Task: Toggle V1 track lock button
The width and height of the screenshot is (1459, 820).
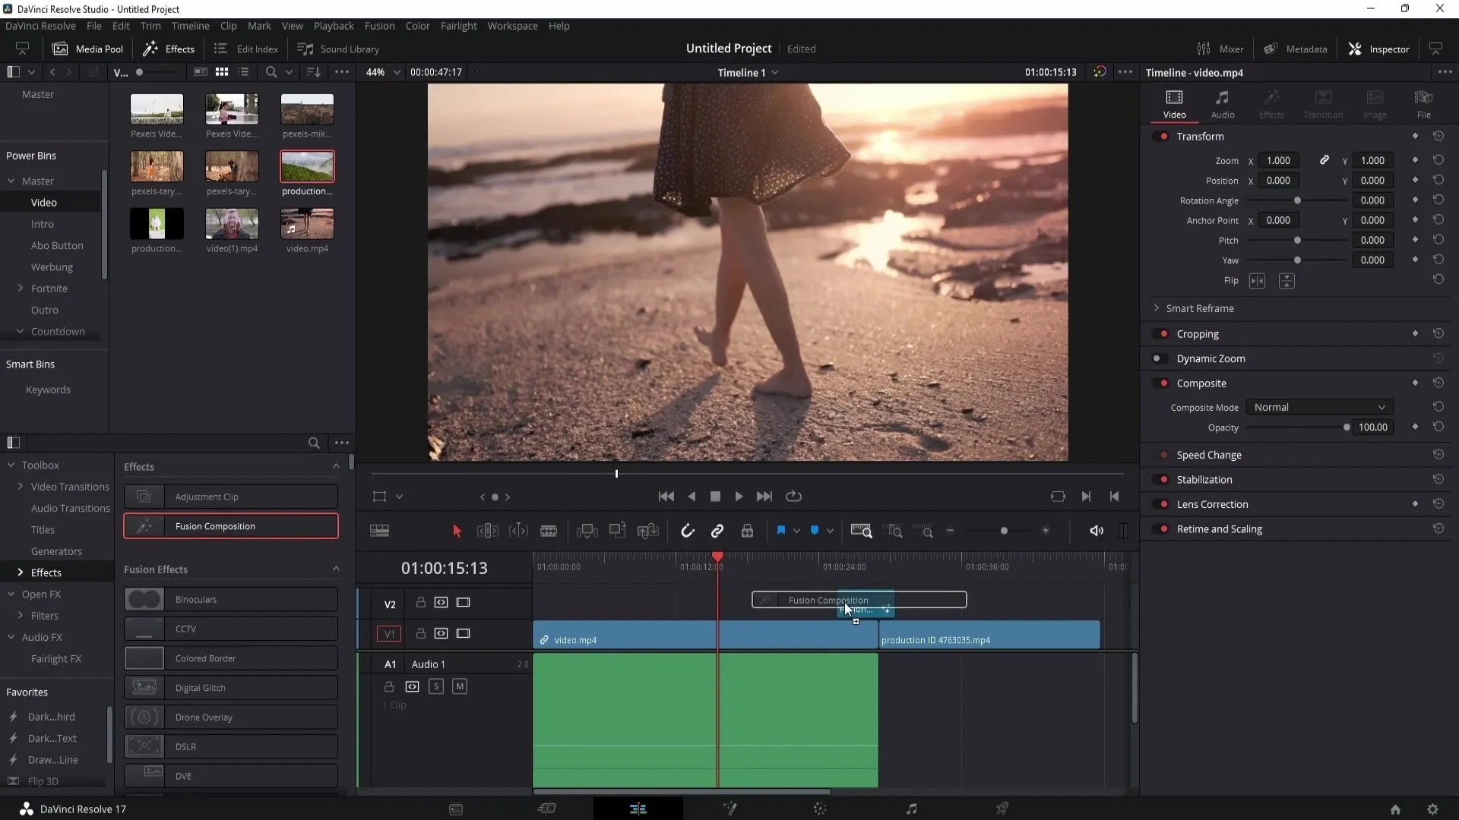Action: pyautogui.click(x=420, y=632)
